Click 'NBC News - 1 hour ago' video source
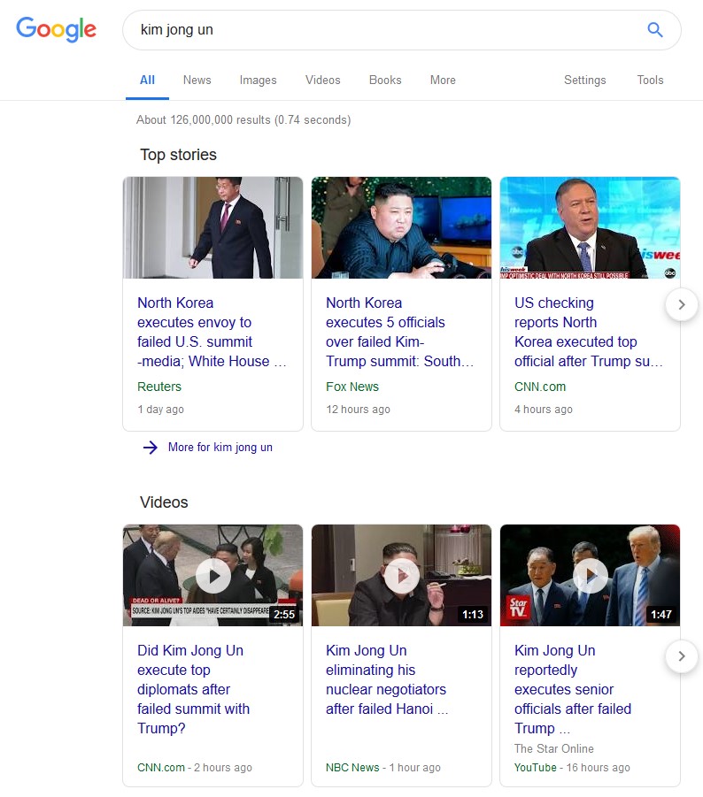The width and height of the screenshot is (703, 797). tap(383, 768)
